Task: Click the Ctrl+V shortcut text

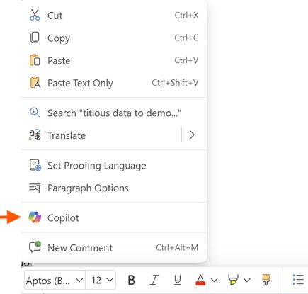Action: coord(186,60)
